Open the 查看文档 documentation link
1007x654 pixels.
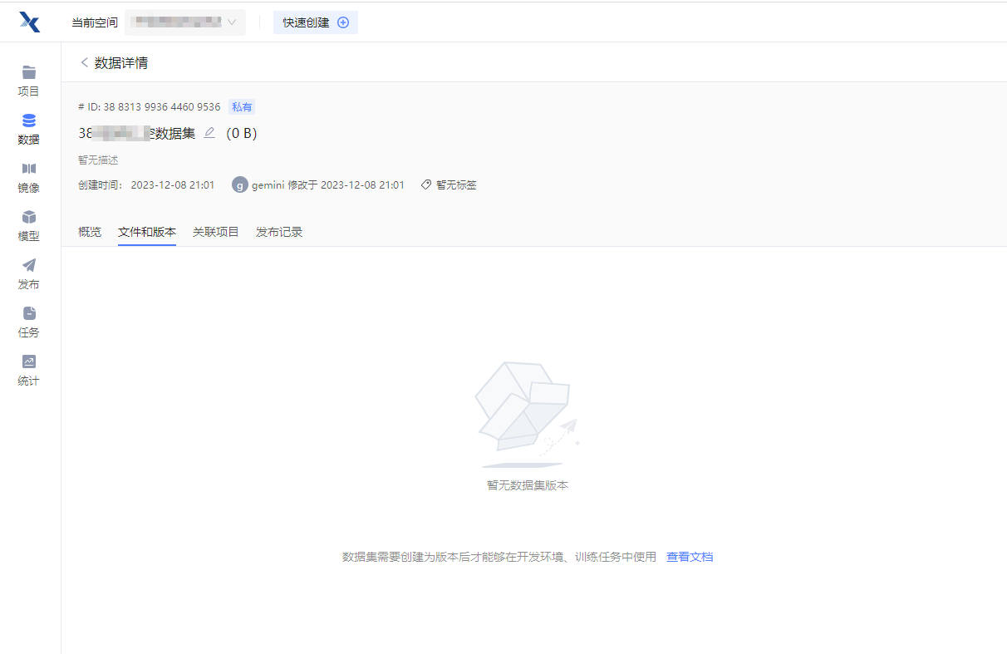point(690,557)
